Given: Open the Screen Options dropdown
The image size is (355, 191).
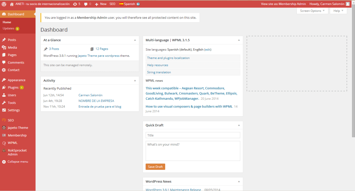Looking at the screenshot, I should (x=312, y=11).
